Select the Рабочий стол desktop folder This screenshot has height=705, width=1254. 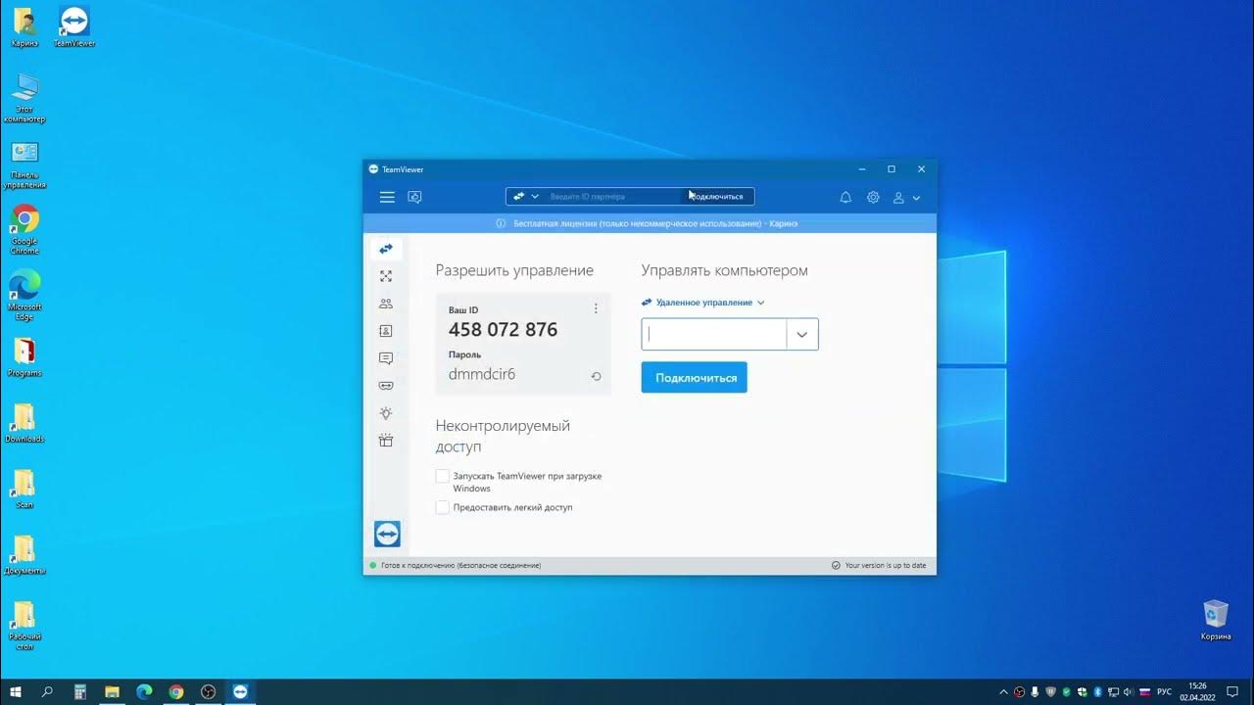tap(24, 627)
